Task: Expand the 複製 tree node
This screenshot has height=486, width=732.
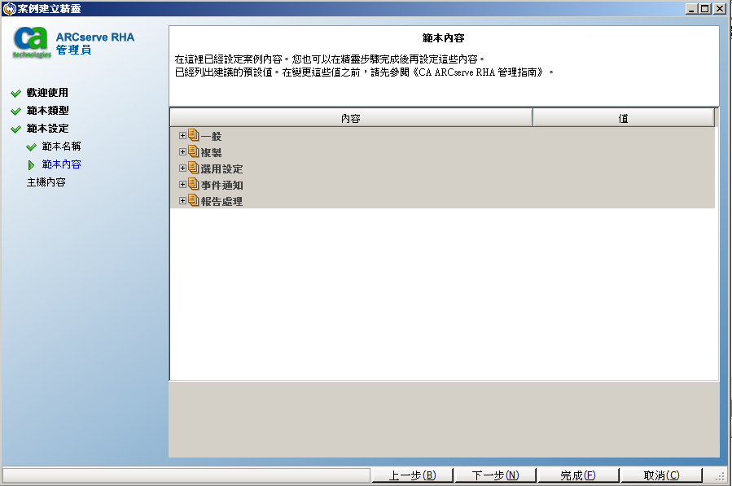Action: [182, 151]
